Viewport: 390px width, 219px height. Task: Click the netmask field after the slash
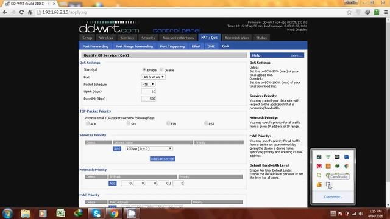179,183
